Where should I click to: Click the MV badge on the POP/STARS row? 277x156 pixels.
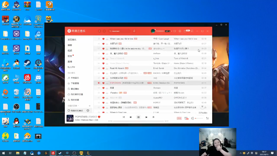(150, 83)
